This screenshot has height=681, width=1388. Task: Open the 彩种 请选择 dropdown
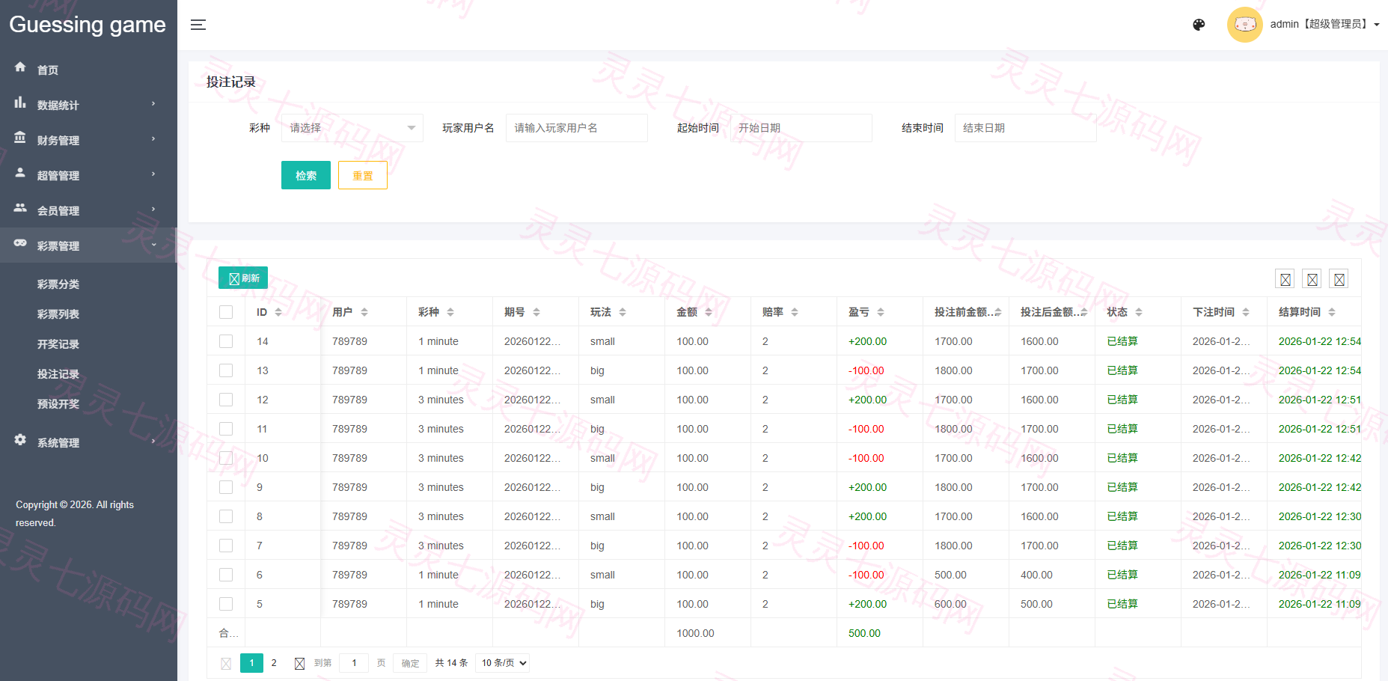pyautogui.click(x=352, y=128)
